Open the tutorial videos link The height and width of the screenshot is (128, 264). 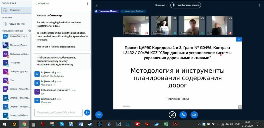tap(52, 26)
